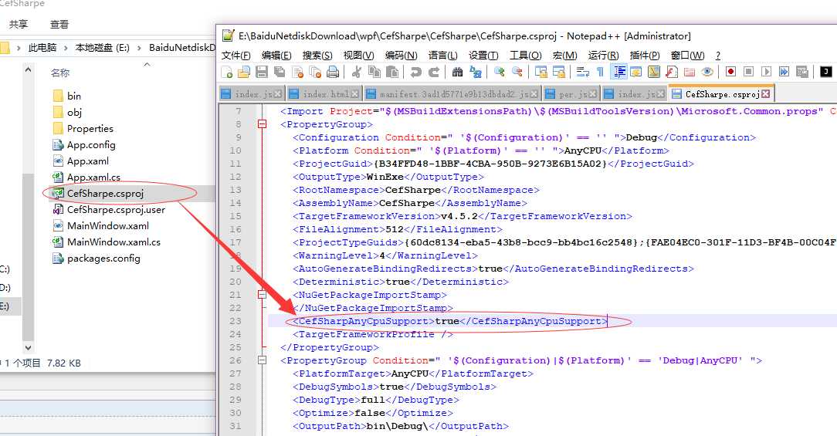Click the Zoom Out magnifier icon
Image resolution: width=837 pixels, height=436 pixels.
pyautogui.click(x=517, y=72)
